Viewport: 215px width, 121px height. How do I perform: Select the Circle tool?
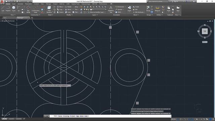[x=13, y=9]
